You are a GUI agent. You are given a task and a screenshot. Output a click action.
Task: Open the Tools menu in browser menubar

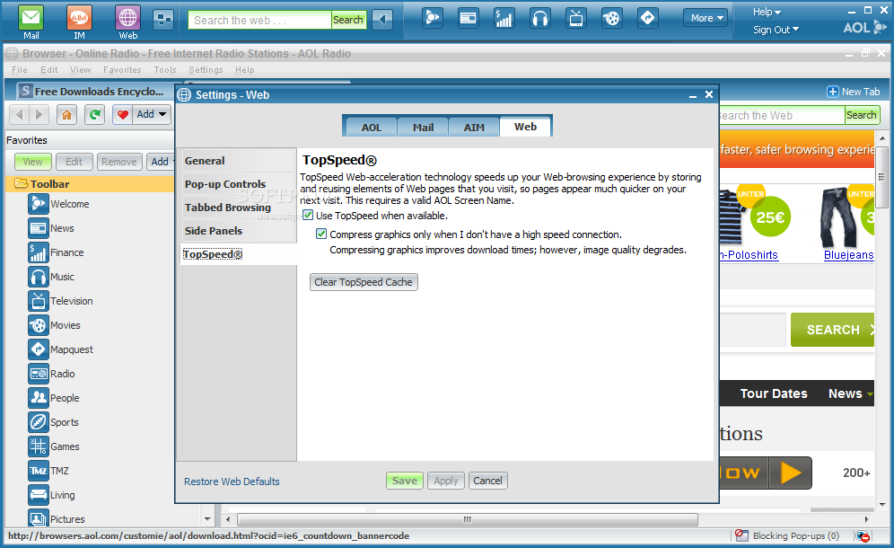pos(165,70)
